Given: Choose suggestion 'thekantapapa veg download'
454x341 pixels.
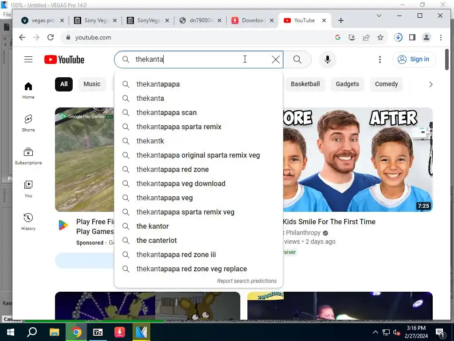Looking at the screenshot, I should pyautogui.click(x=199, y=183).
